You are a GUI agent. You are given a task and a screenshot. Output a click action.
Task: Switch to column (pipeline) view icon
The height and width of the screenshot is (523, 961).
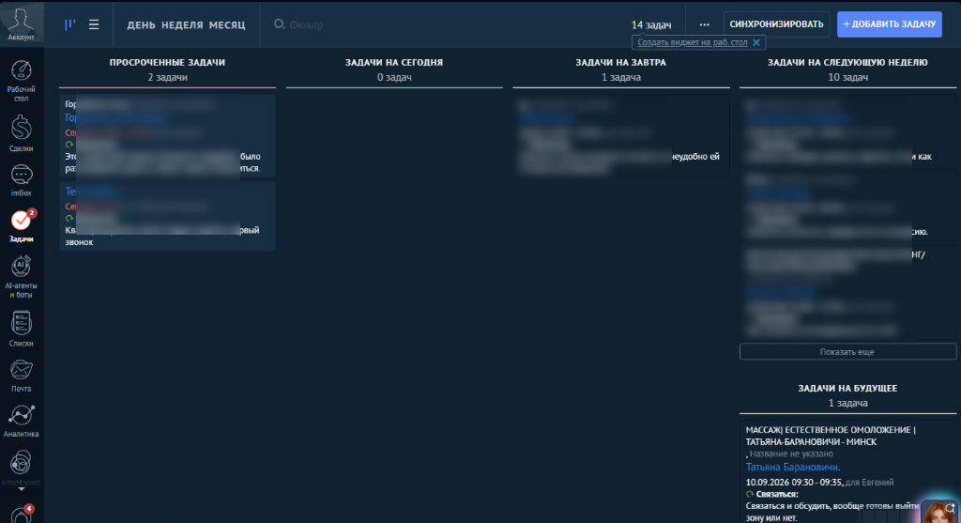[x=70, y=24]
